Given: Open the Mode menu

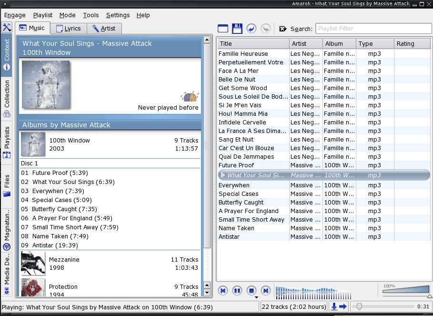Looking at the screenshot, I should point(67,15).
